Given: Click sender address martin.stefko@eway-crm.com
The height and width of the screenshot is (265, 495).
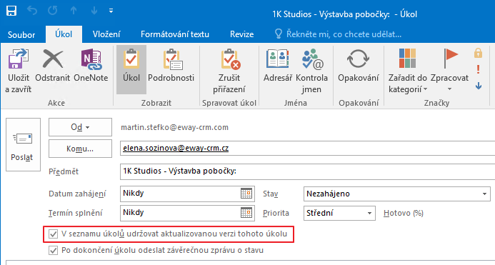Looking at the screenshot, I should pyautogui.click(x=174, y=127).
